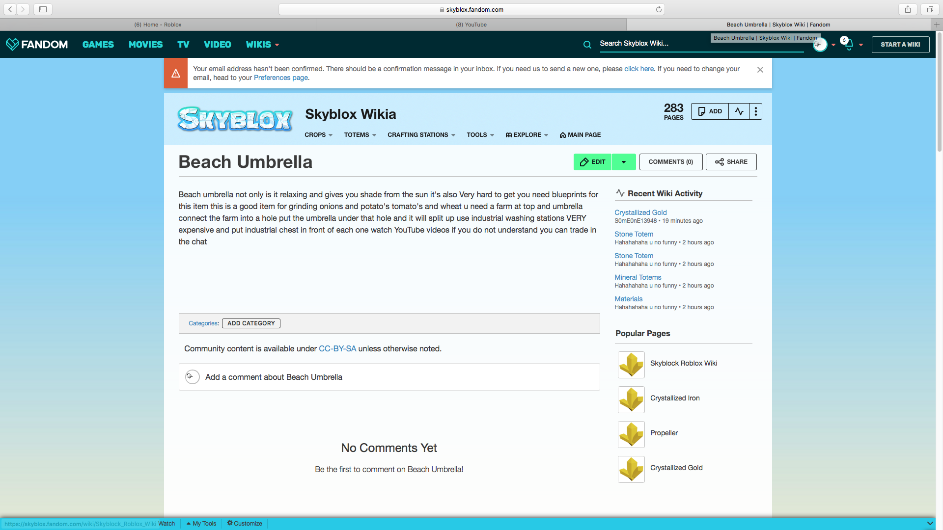
Task: Click the warning triangle icon
Action: point(176,73)
